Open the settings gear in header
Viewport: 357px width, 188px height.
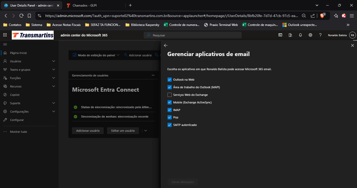[x=310, y=35]
